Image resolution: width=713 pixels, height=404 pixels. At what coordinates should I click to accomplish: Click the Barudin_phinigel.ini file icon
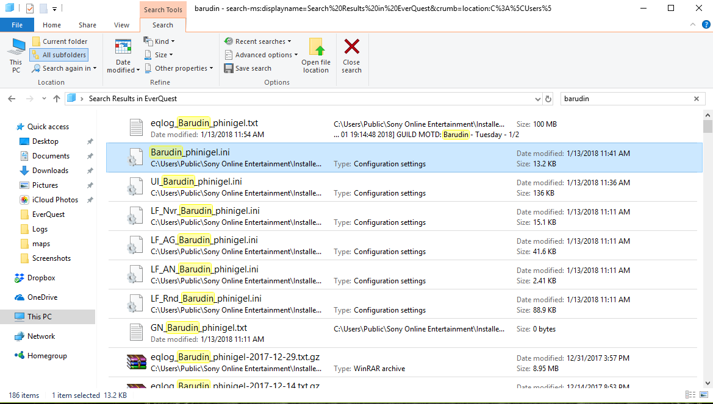[134, 157]
